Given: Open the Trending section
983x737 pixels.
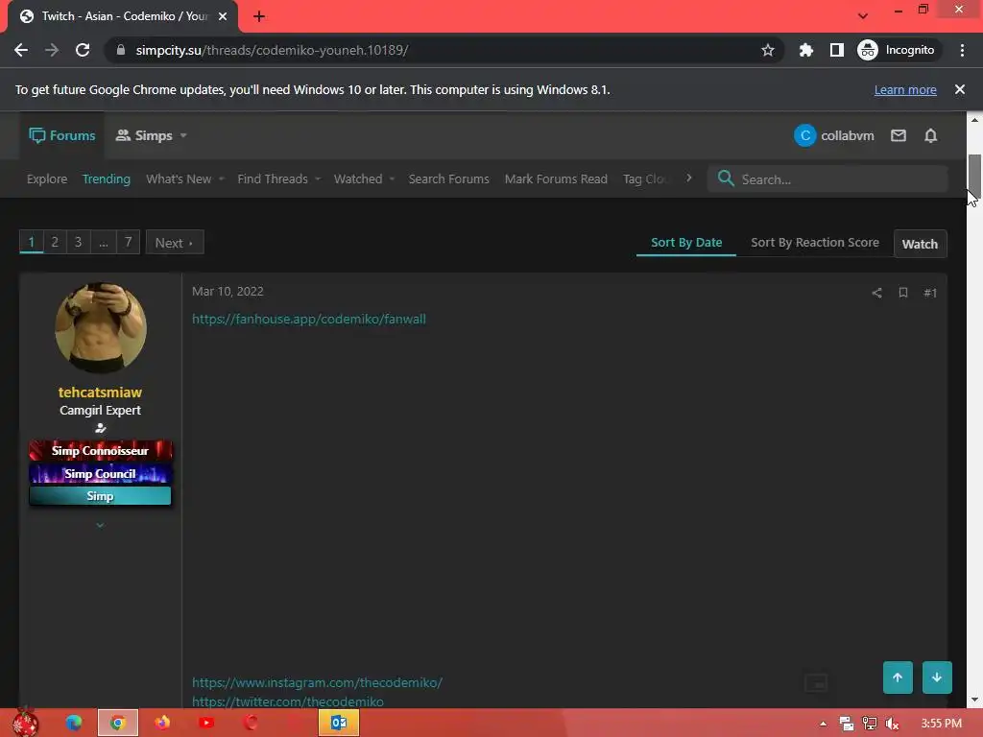Looking at the screenshot, I should tap(107, 179).
